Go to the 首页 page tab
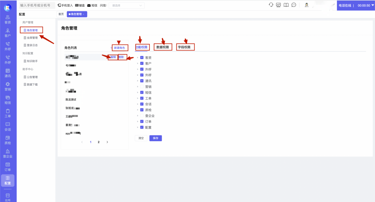The image size is (375, 202). pos(61,14)
